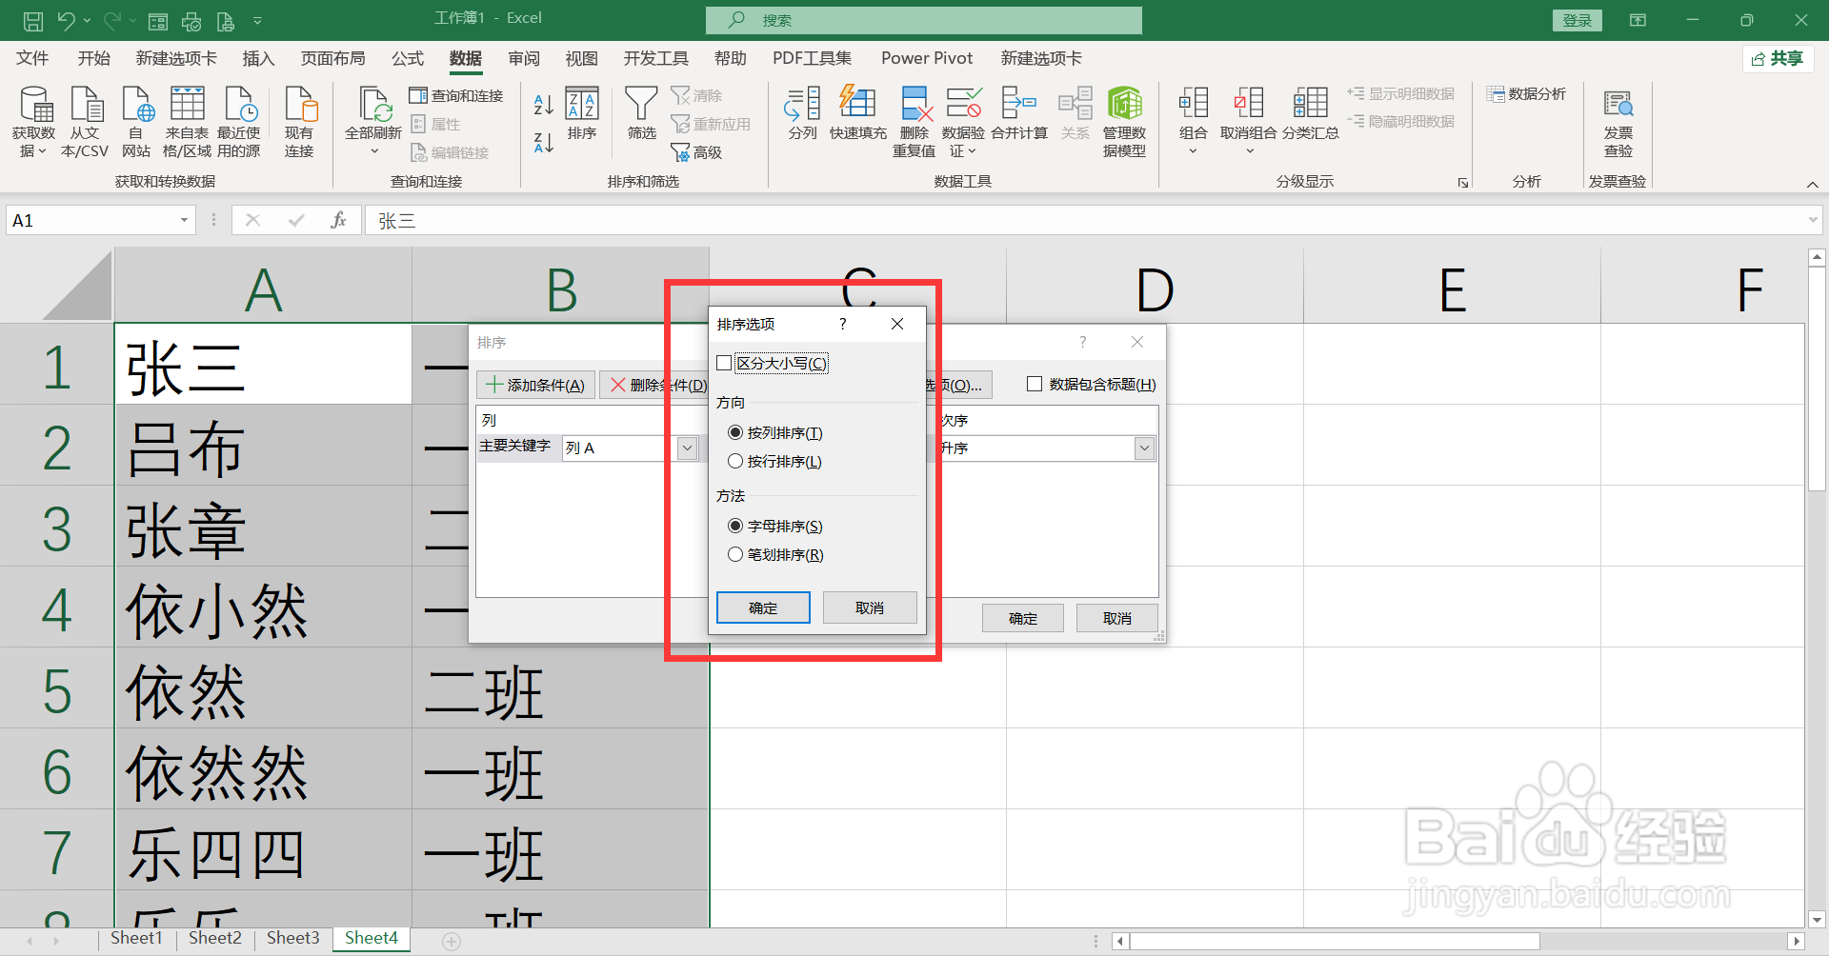Cancel sort options with 取消 button
Image resolution: width=1829 pixels, height=956 pixels.
pyautogui.click(x=870, y=607)
